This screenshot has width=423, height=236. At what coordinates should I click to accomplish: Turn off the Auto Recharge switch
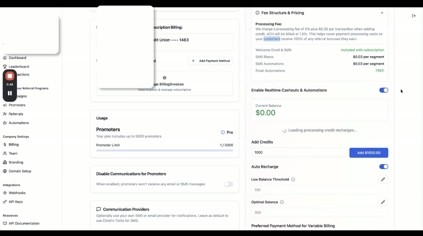pyautogui.click(x=383, y=167)
